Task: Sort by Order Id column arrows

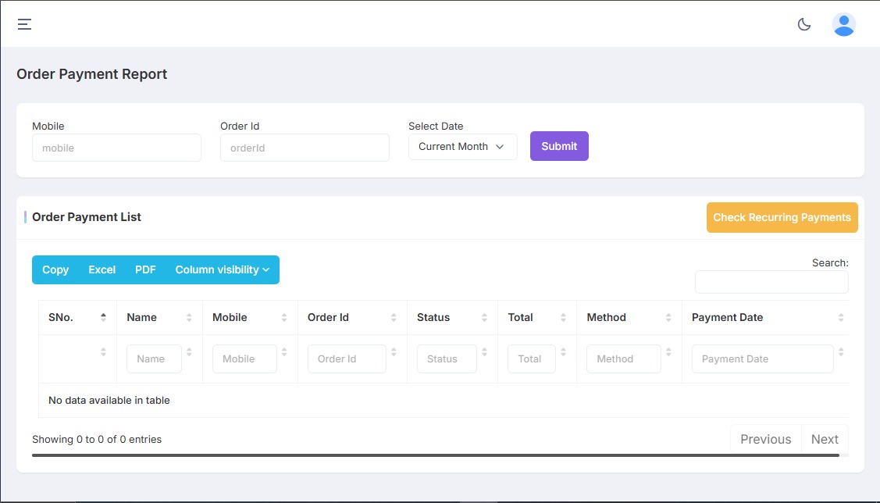Action: 394,317
